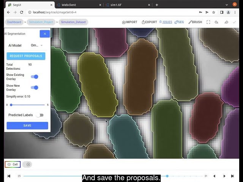Click the browser forward arrow
Image resolution: width=243 pixels, height=182 pixels.
click(15, 12)
